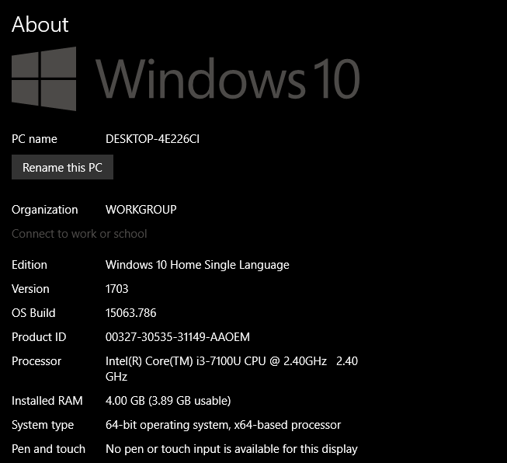Select the version value 1703
The width and height of the screenshot is (507, 463).
116,289
